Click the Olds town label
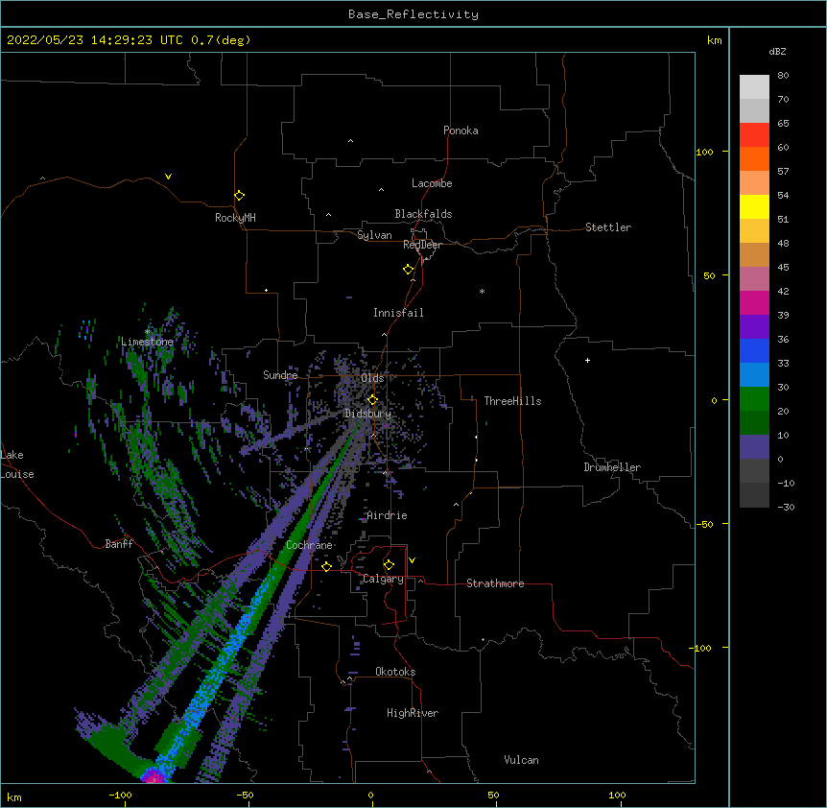827x808 pixels. pyautogui.click(x=372, y=378)
